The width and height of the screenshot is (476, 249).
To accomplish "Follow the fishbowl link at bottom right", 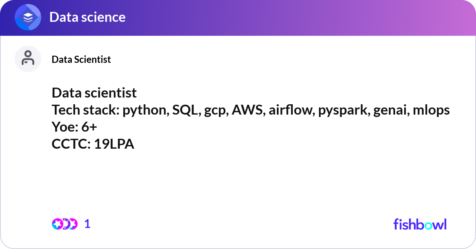I will click(420, 224).
